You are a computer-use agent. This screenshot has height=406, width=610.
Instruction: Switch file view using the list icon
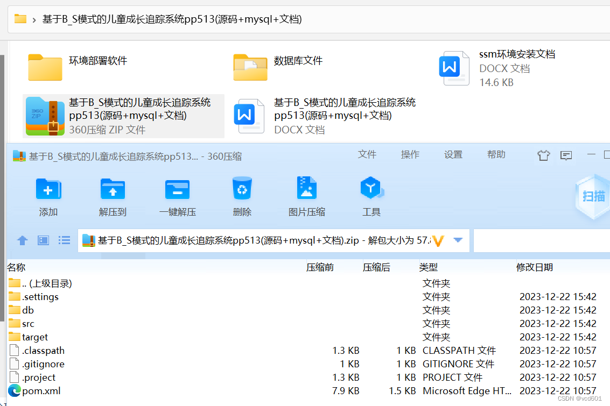(x=64, y=240)
